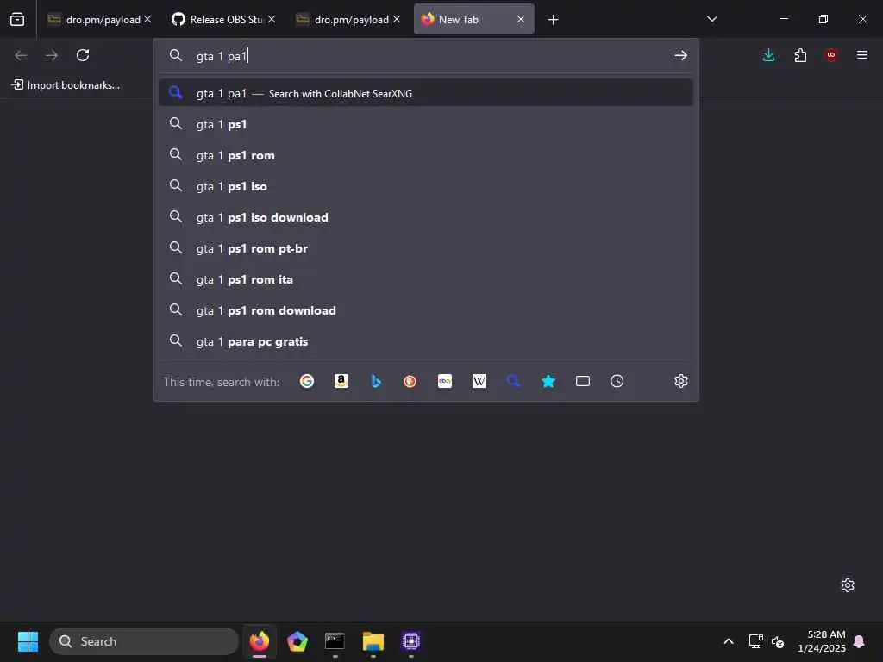The width and height of the screenshot is (883, 662).
Task: Click the go arrow in address bar
Action: point(681,55)
